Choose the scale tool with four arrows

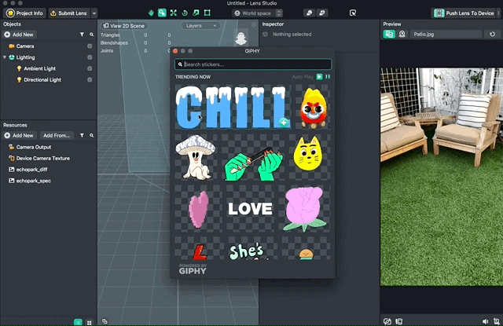pyautogui.click(x=173, y=13)
